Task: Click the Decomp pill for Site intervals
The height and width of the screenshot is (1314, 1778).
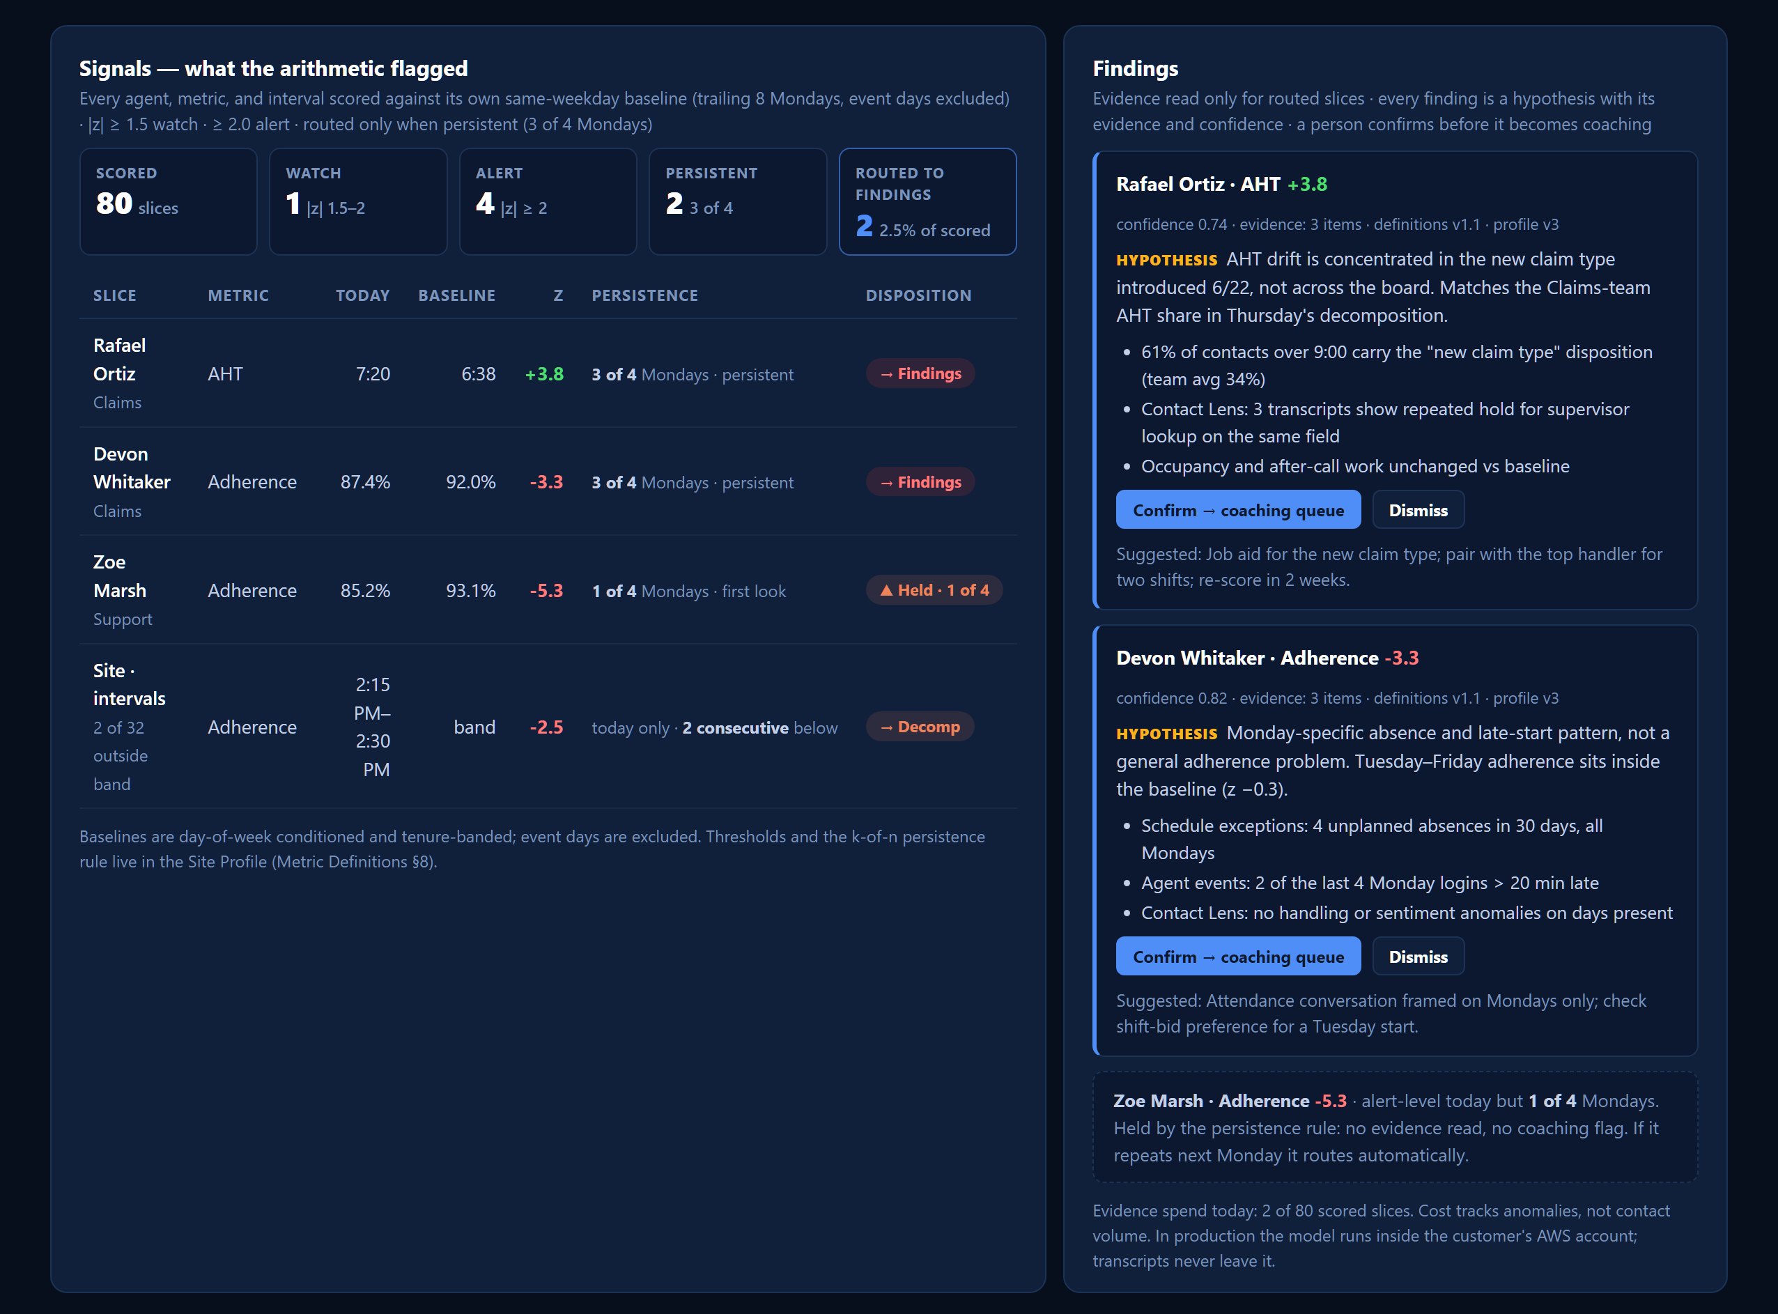Action: [x=920, y=726]
